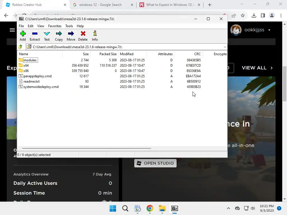Viewport: 287px width, 215px height.
Task: Click the red Delete icon
Action: tap(83, 36)
